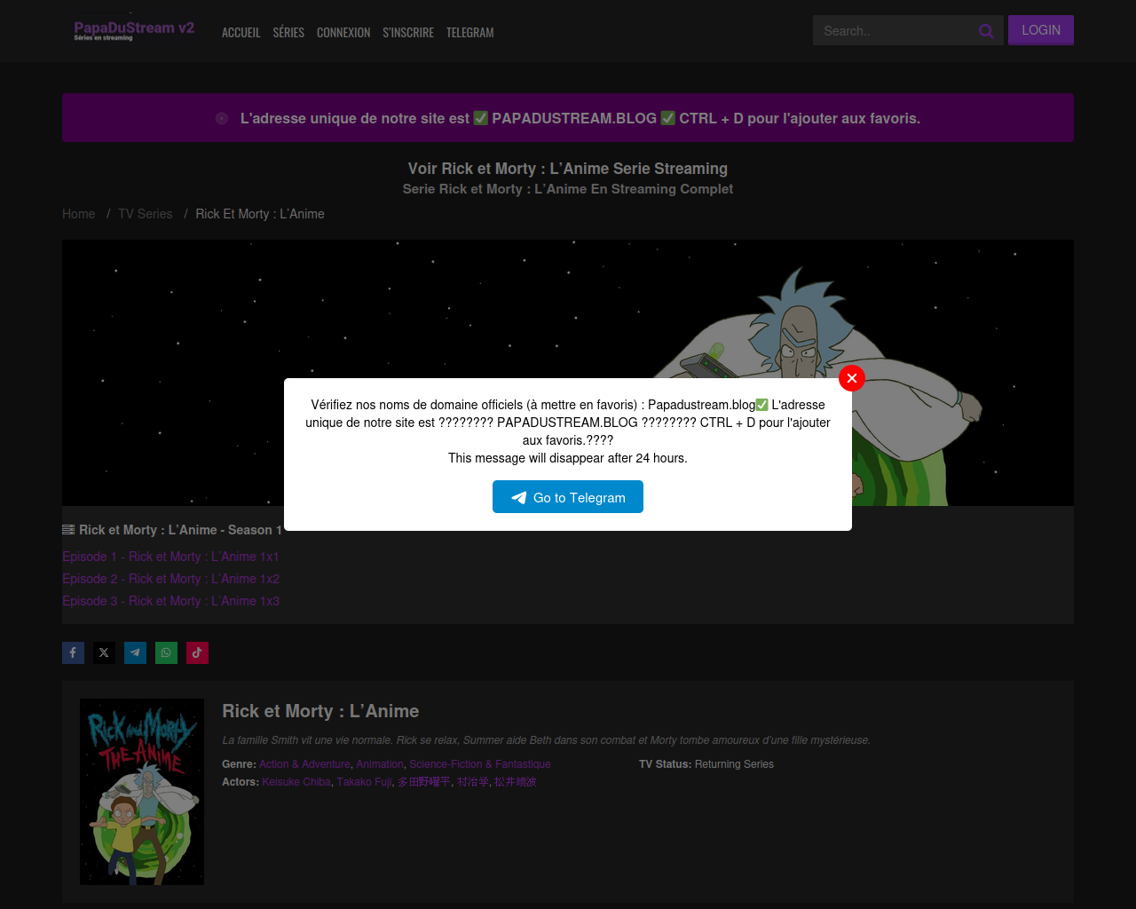Click the search magnifier icon
The width and height of the screenshot is (1136, 909).
click(x=986, y=31)
